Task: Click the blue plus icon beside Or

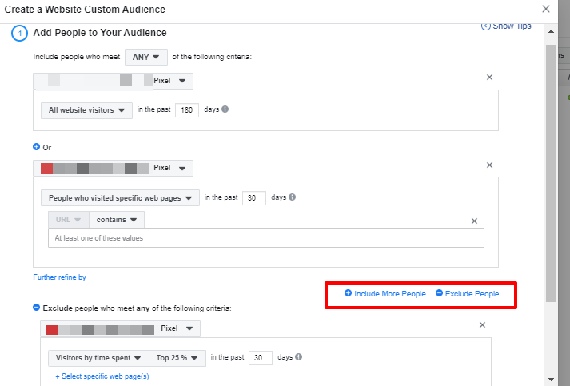Action: [x=37, y=147]
